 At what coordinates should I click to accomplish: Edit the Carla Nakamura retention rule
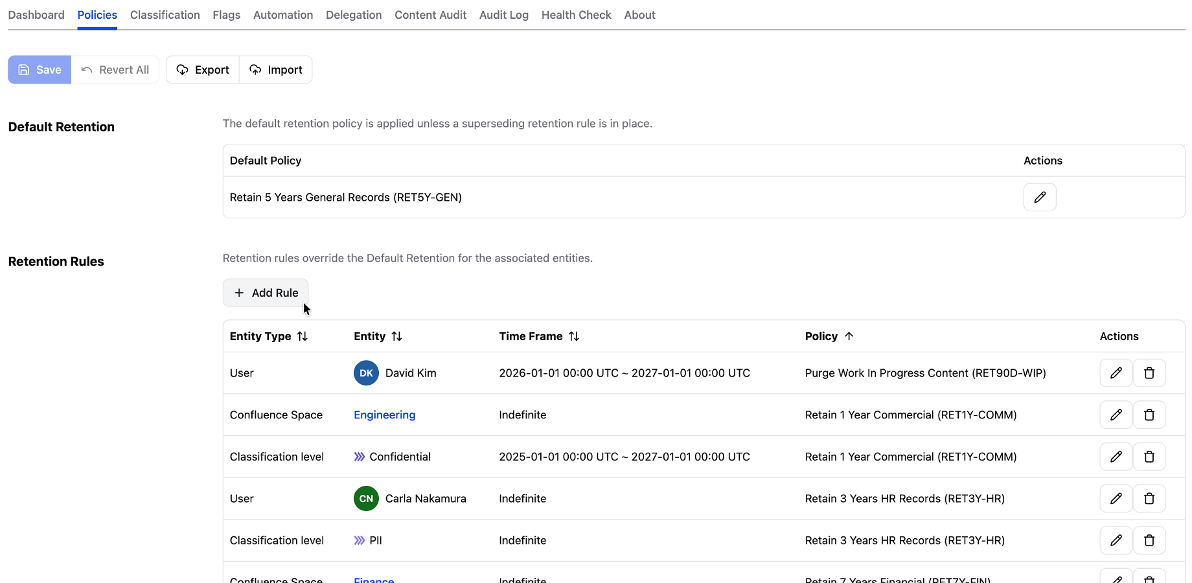[1116, 498]
